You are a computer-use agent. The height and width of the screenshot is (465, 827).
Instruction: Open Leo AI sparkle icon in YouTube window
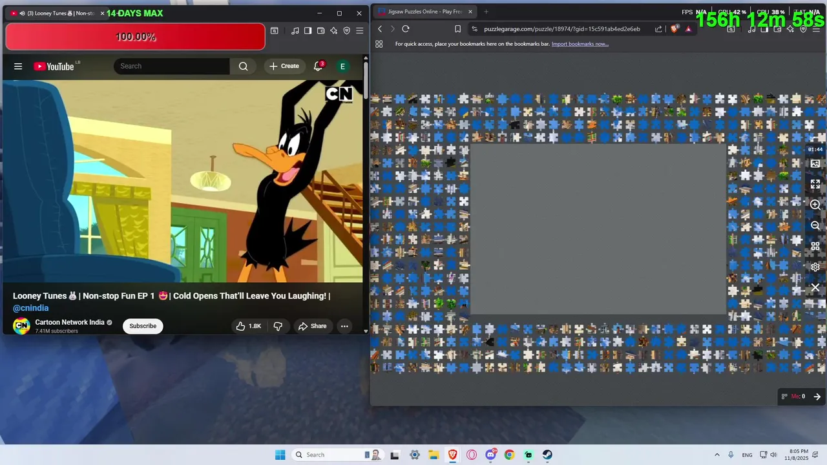click(x=334, y=30)
